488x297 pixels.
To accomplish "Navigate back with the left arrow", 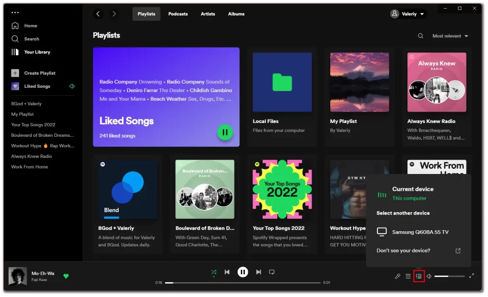I will (x=98, y=14).
